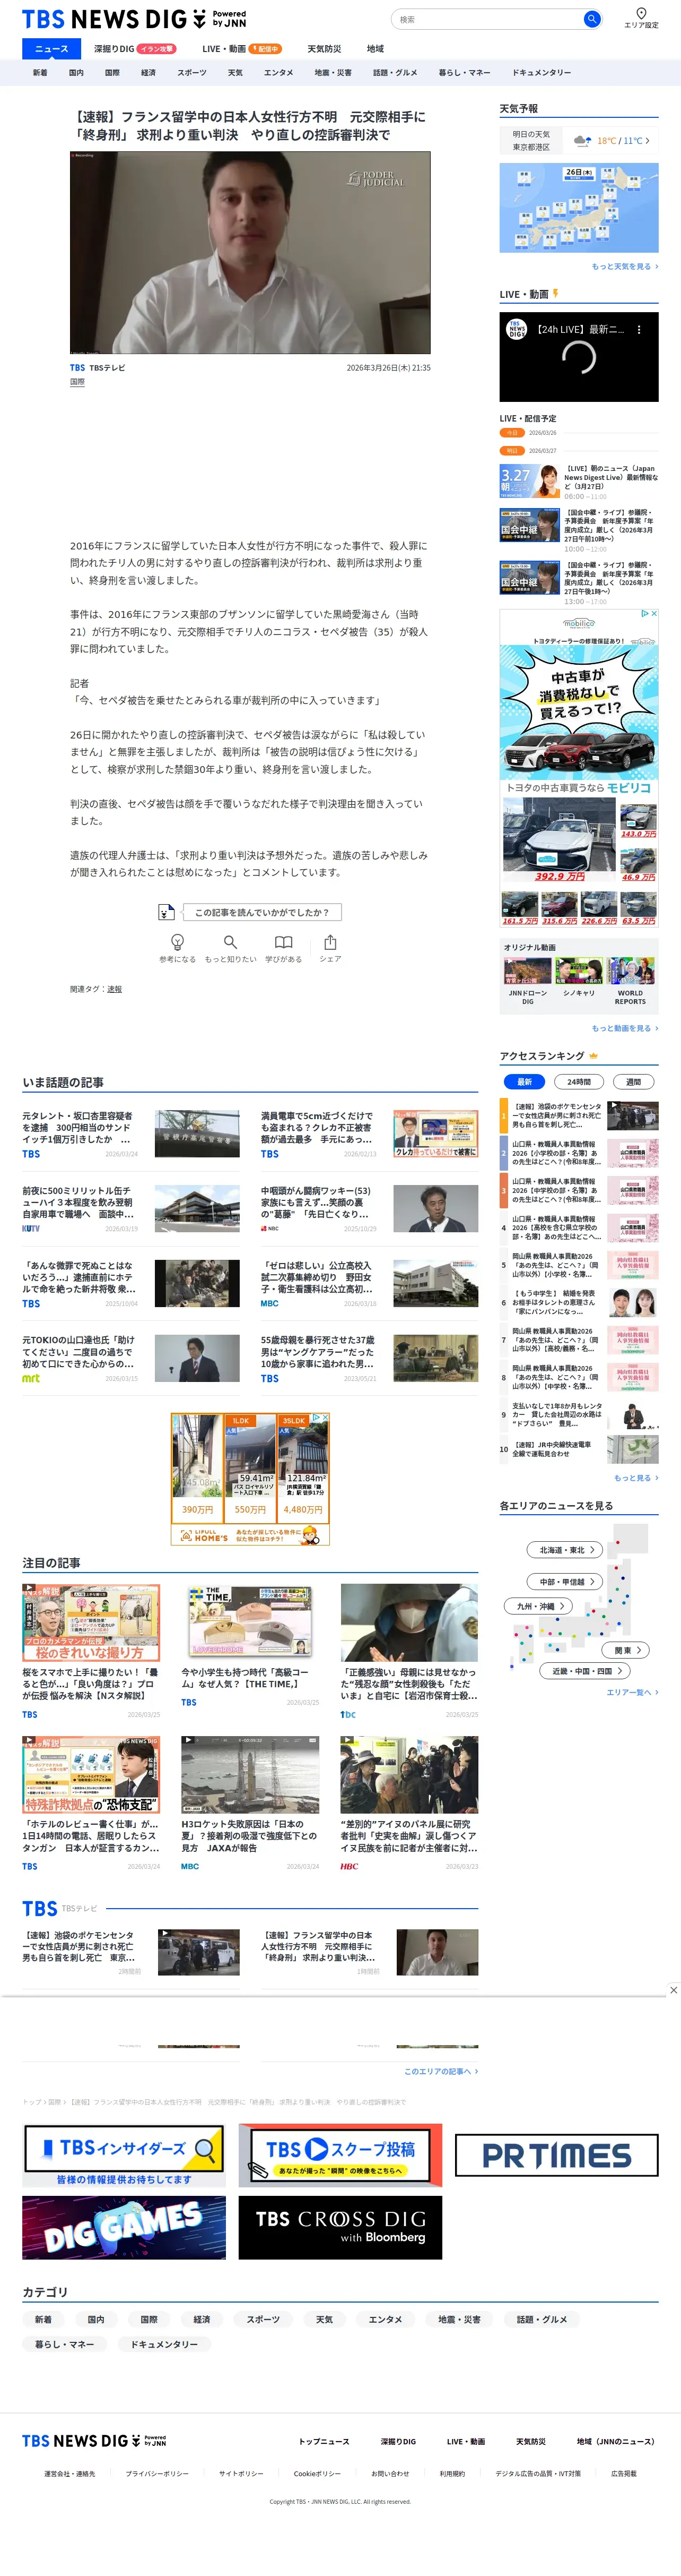
Task: Click もっと天気を見る link
Action: coord(625,267)
